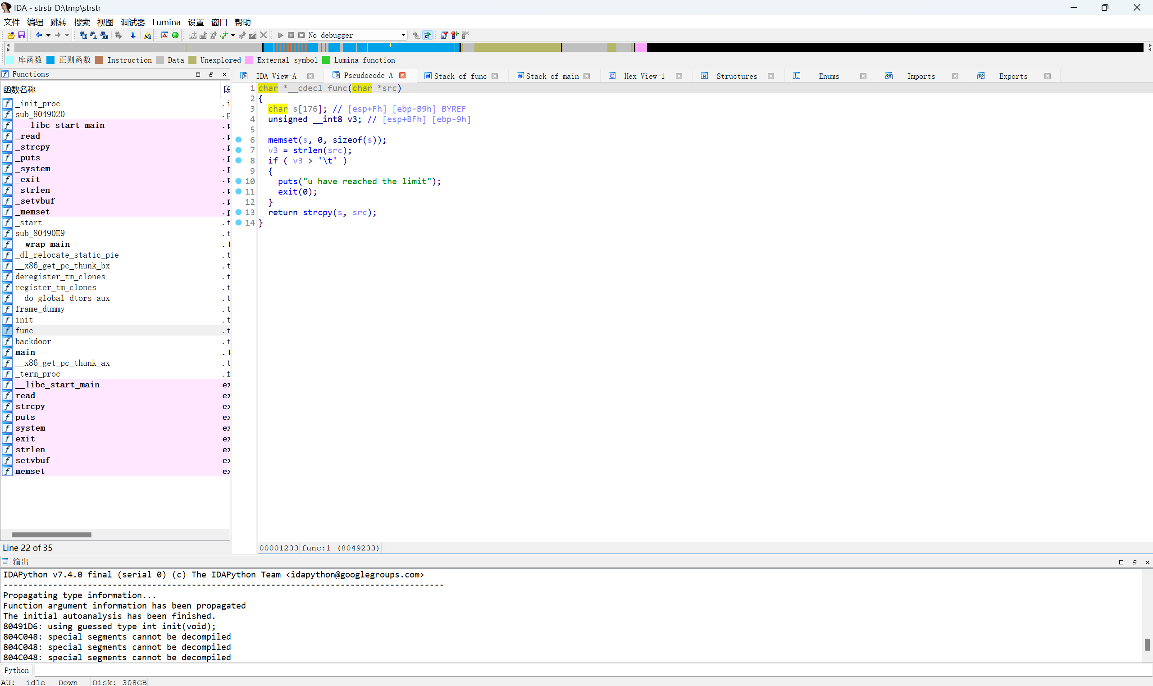
Task: Open the 文件 menu
Action: 12,22
